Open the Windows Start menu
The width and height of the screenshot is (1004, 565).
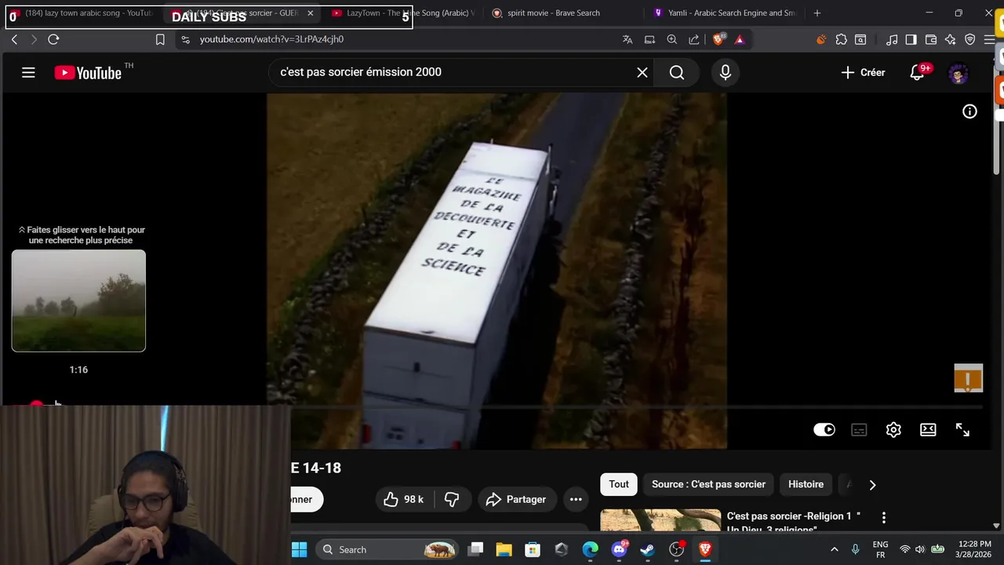pos(300,549)
